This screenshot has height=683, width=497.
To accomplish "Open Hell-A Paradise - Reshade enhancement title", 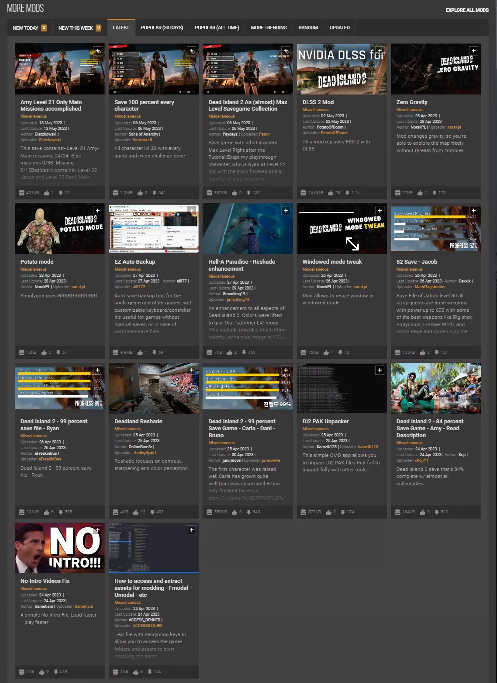I will coord(242,265).
